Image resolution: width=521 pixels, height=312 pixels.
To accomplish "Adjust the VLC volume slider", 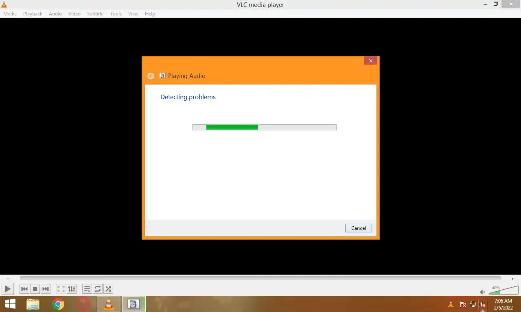I will [x=503, y=290].
